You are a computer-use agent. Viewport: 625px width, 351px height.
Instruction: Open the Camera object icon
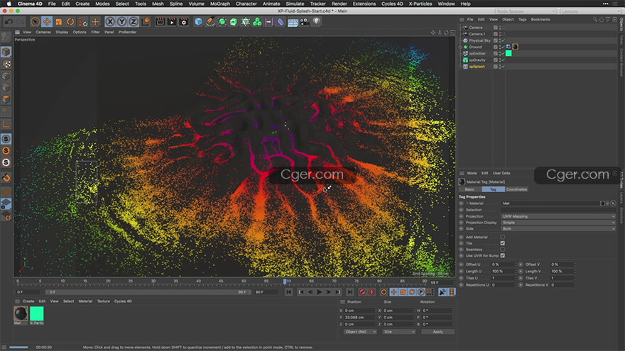pos(305,21)
